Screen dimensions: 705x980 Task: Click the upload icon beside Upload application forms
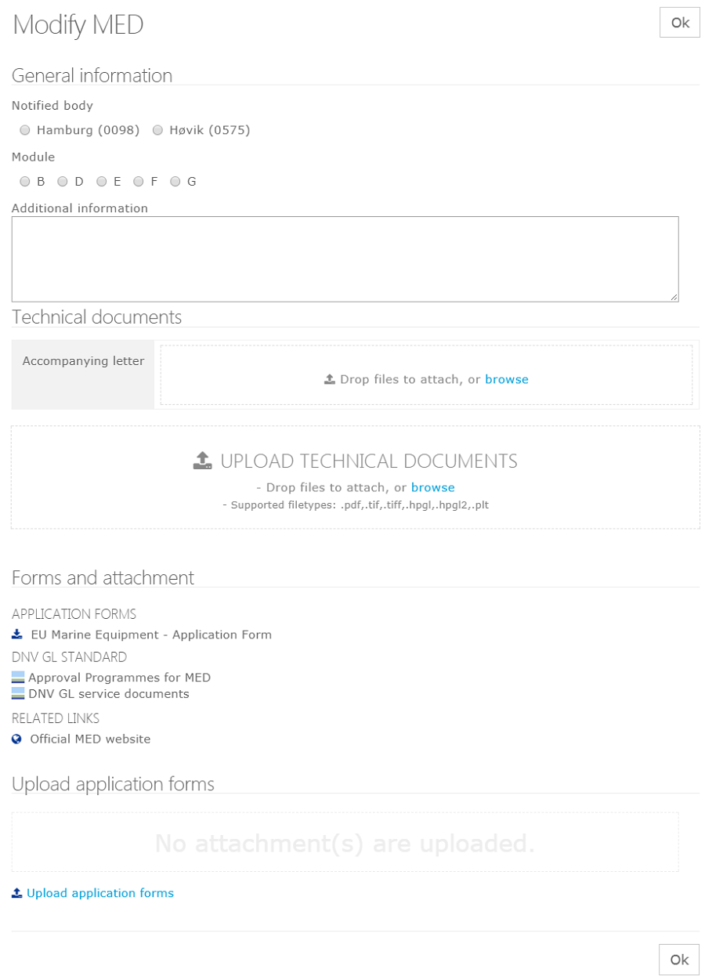tap(17, 893)
